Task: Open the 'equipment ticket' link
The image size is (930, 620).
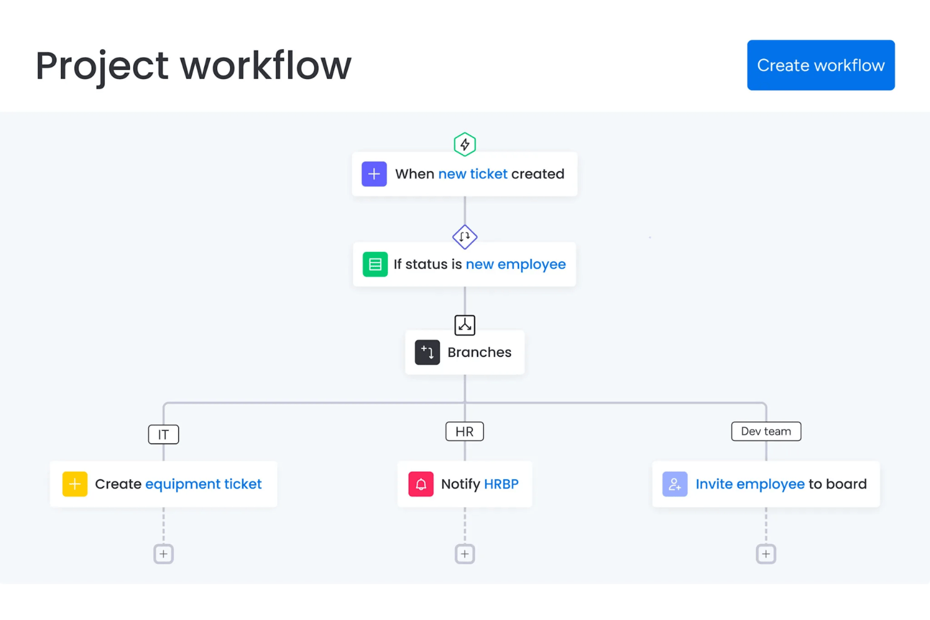Action: tap(204, 484)
